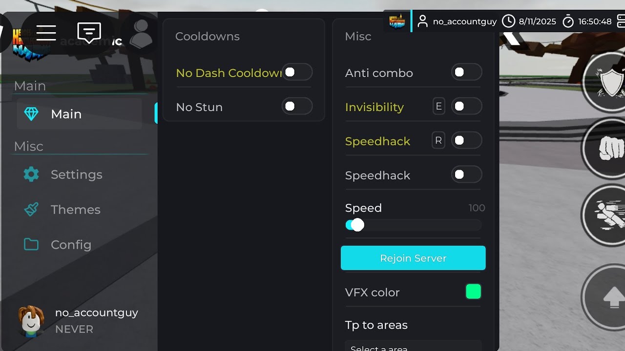Select the Main tab in sidebar

tap(80, 114)
